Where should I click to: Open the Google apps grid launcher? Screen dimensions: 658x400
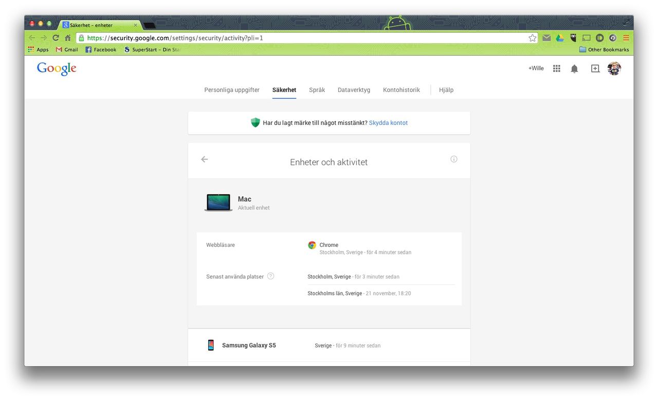point(556,68)
